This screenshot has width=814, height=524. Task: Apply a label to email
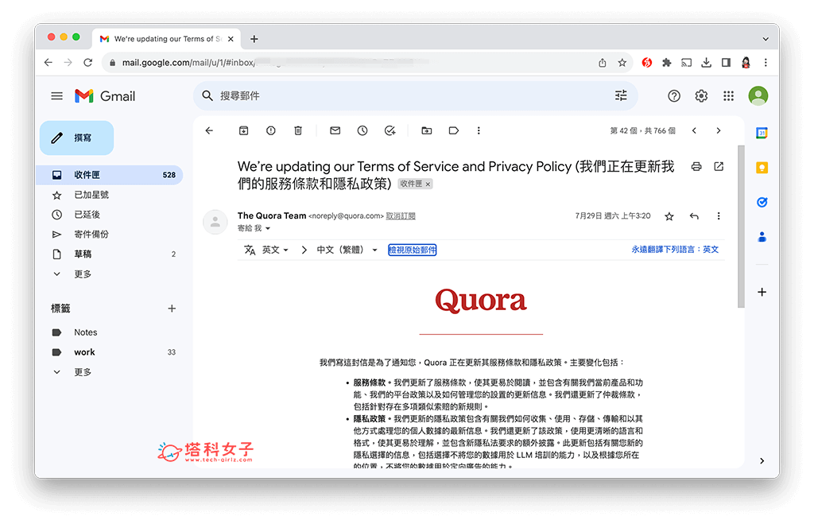tap(454, 131)
